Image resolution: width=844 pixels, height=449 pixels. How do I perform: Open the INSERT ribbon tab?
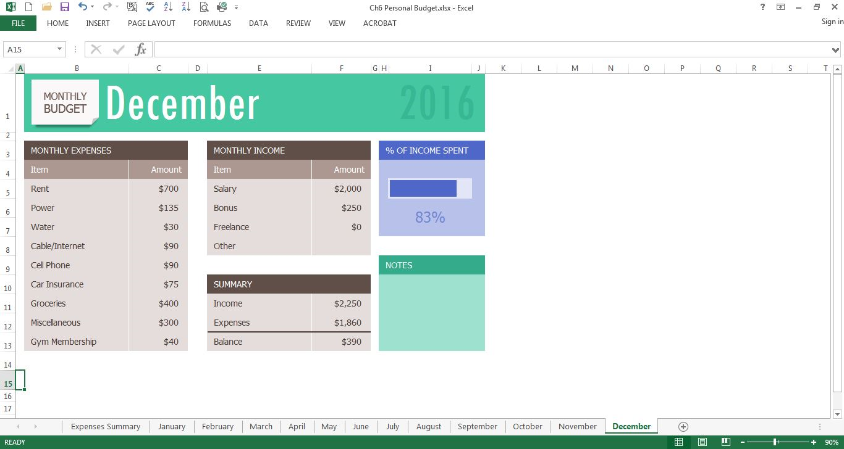click(x=98, y=23)
